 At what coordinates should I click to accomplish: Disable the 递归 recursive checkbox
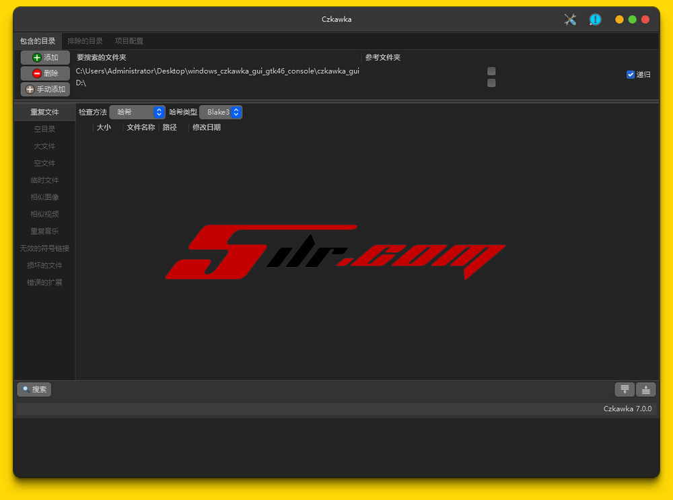(631, 75)
